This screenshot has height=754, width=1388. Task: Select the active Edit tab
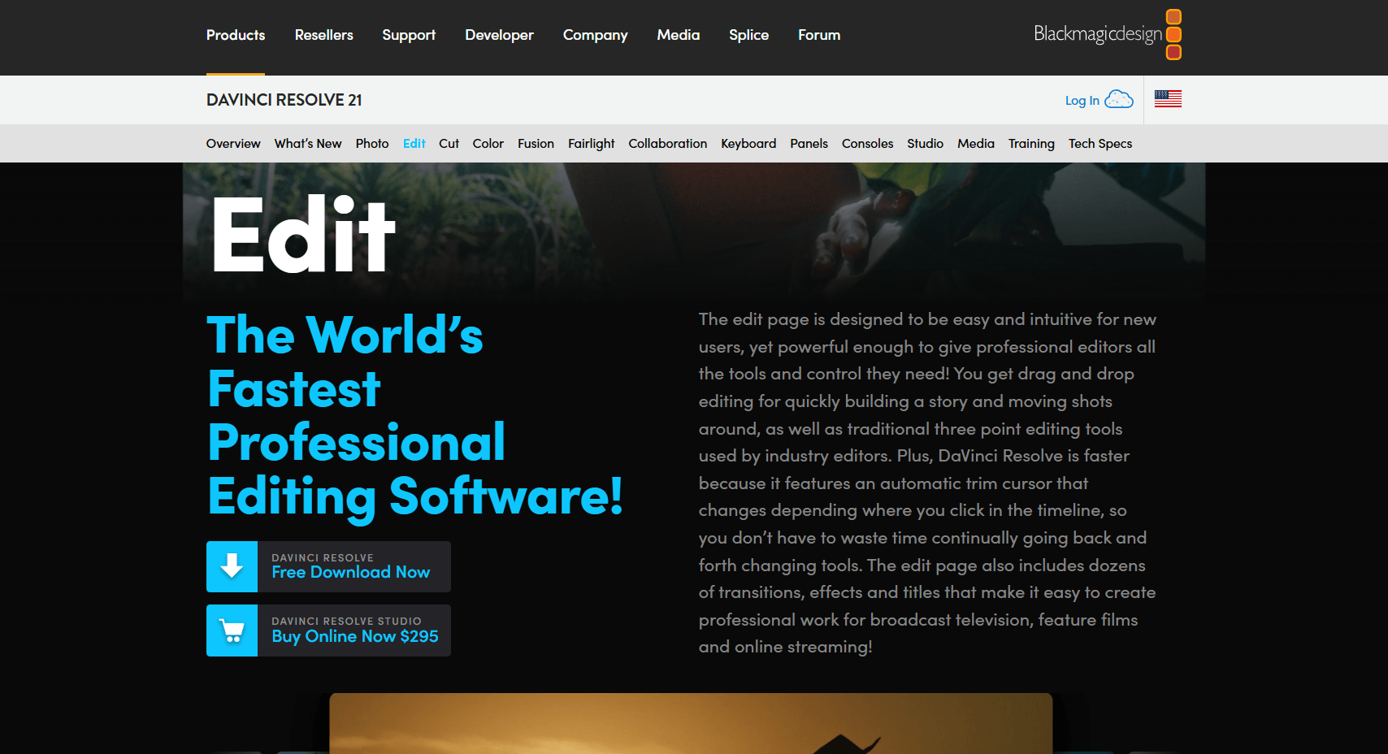[x=414, y=143]
